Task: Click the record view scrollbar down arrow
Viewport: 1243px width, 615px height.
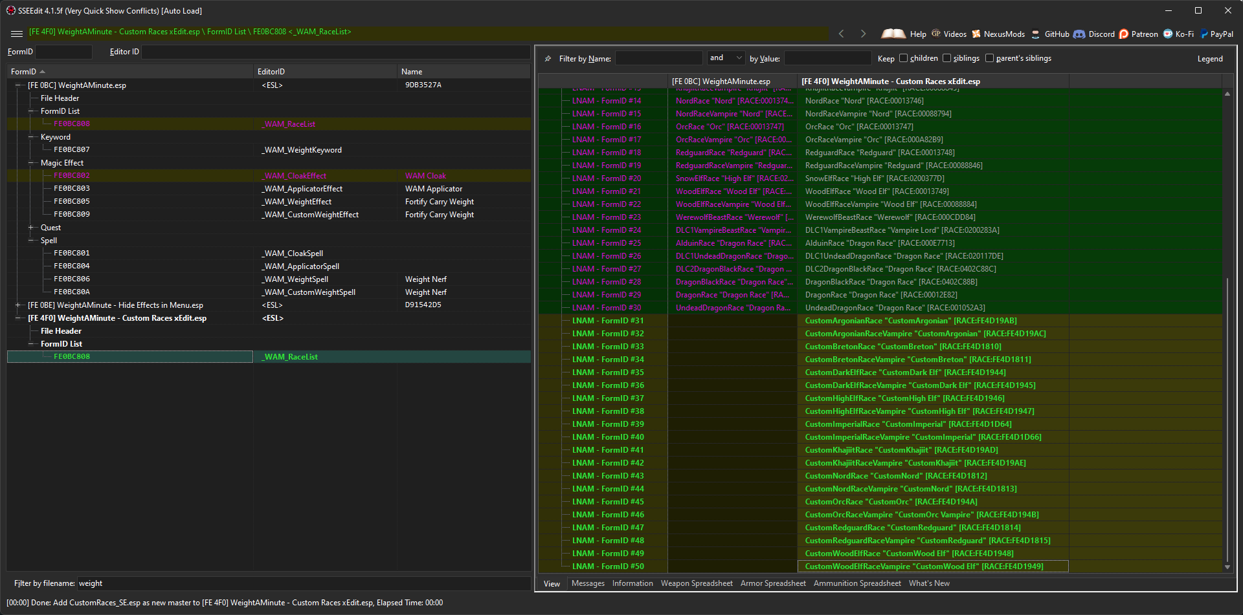Action: 1227,567
